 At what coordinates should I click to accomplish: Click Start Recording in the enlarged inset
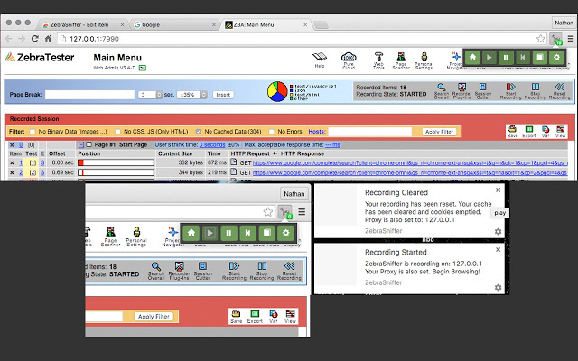pos(234,271)
